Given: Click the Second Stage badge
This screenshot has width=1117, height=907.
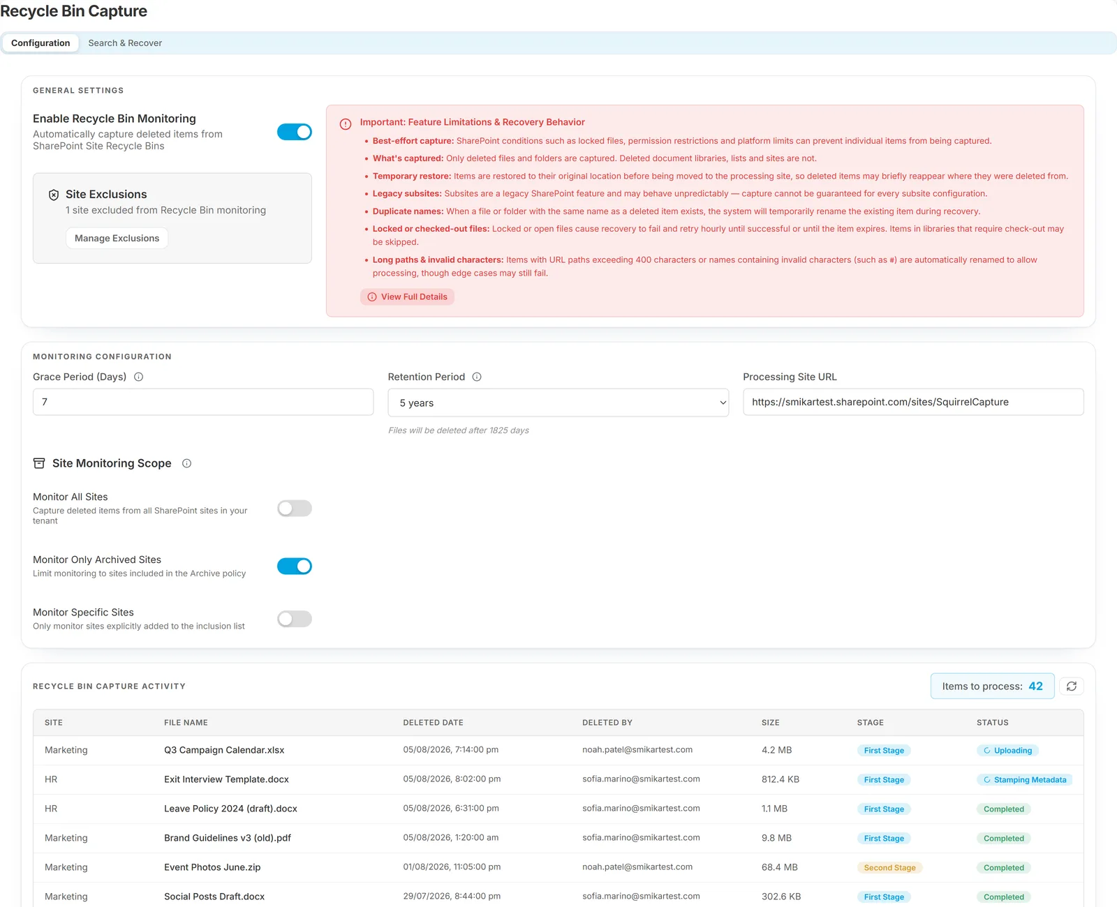Looking at the screenshot, I should [x=889, y=868].
